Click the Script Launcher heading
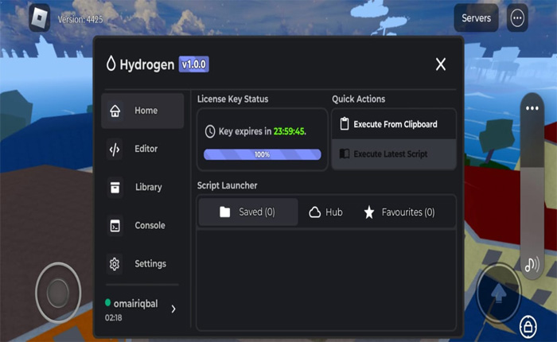Image resolution: width=557 pixels, height=342 pixels. [227, 185]
